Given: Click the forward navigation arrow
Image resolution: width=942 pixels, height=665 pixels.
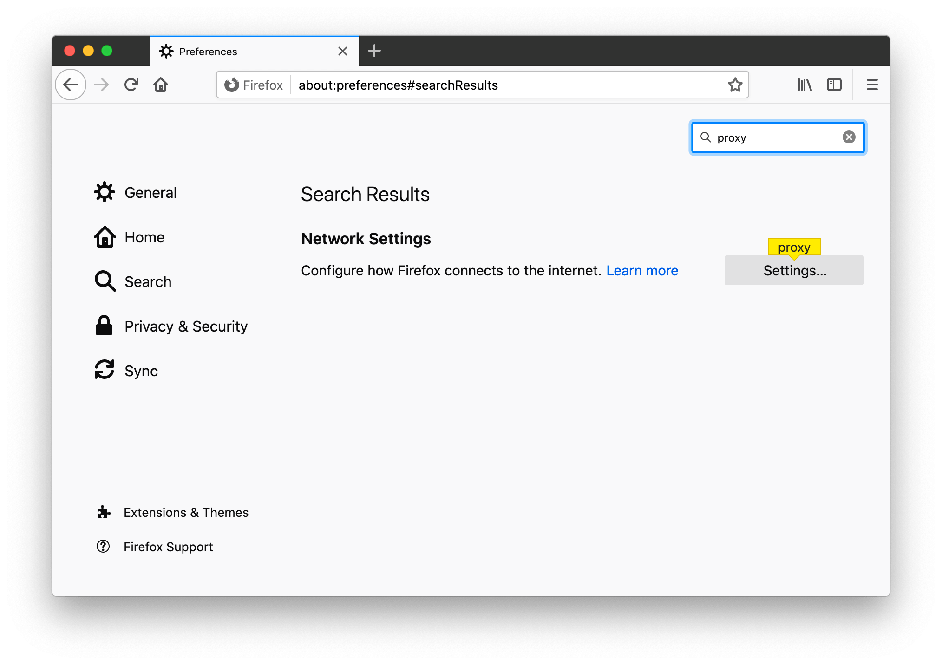Looking at the screenshot, I should pos(101,85).
